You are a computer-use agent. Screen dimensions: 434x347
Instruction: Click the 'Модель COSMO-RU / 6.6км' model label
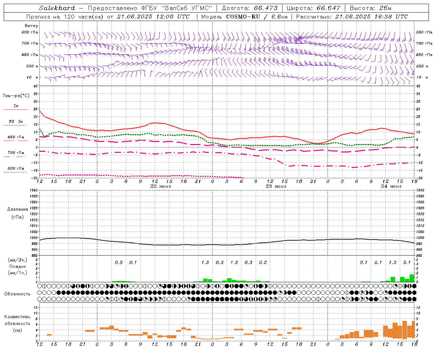[x=244, y=17]
